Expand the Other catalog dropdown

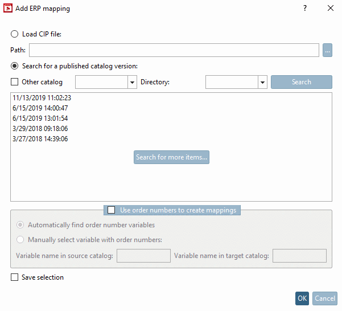click(x=131, y=83)
